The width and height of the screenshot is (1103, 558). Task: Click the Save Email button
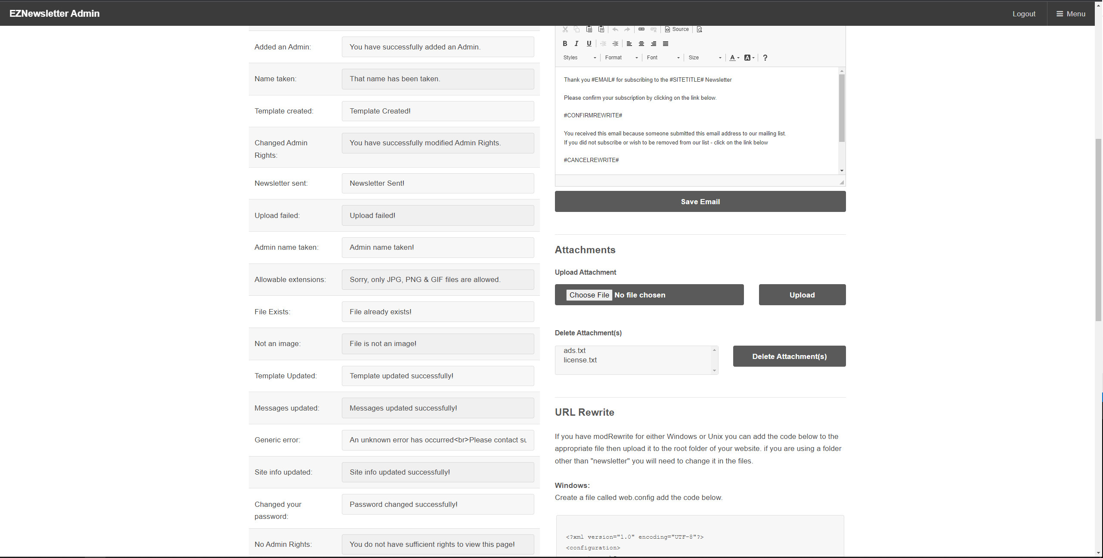point(700,202)
